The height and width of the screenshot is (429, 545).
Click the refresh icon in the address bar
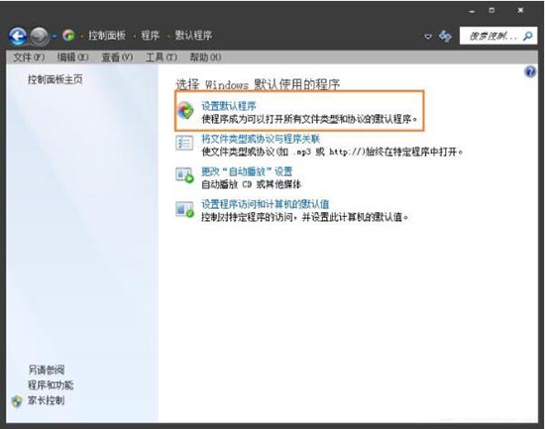click(445, 36)
